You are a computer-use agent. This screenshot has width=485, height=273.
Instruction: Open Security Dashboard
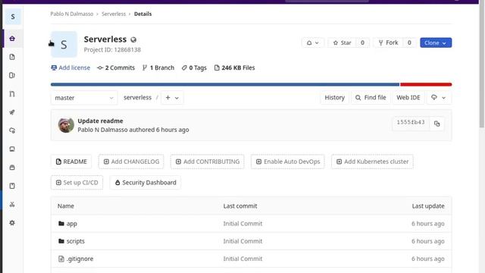tap(145, 183)
